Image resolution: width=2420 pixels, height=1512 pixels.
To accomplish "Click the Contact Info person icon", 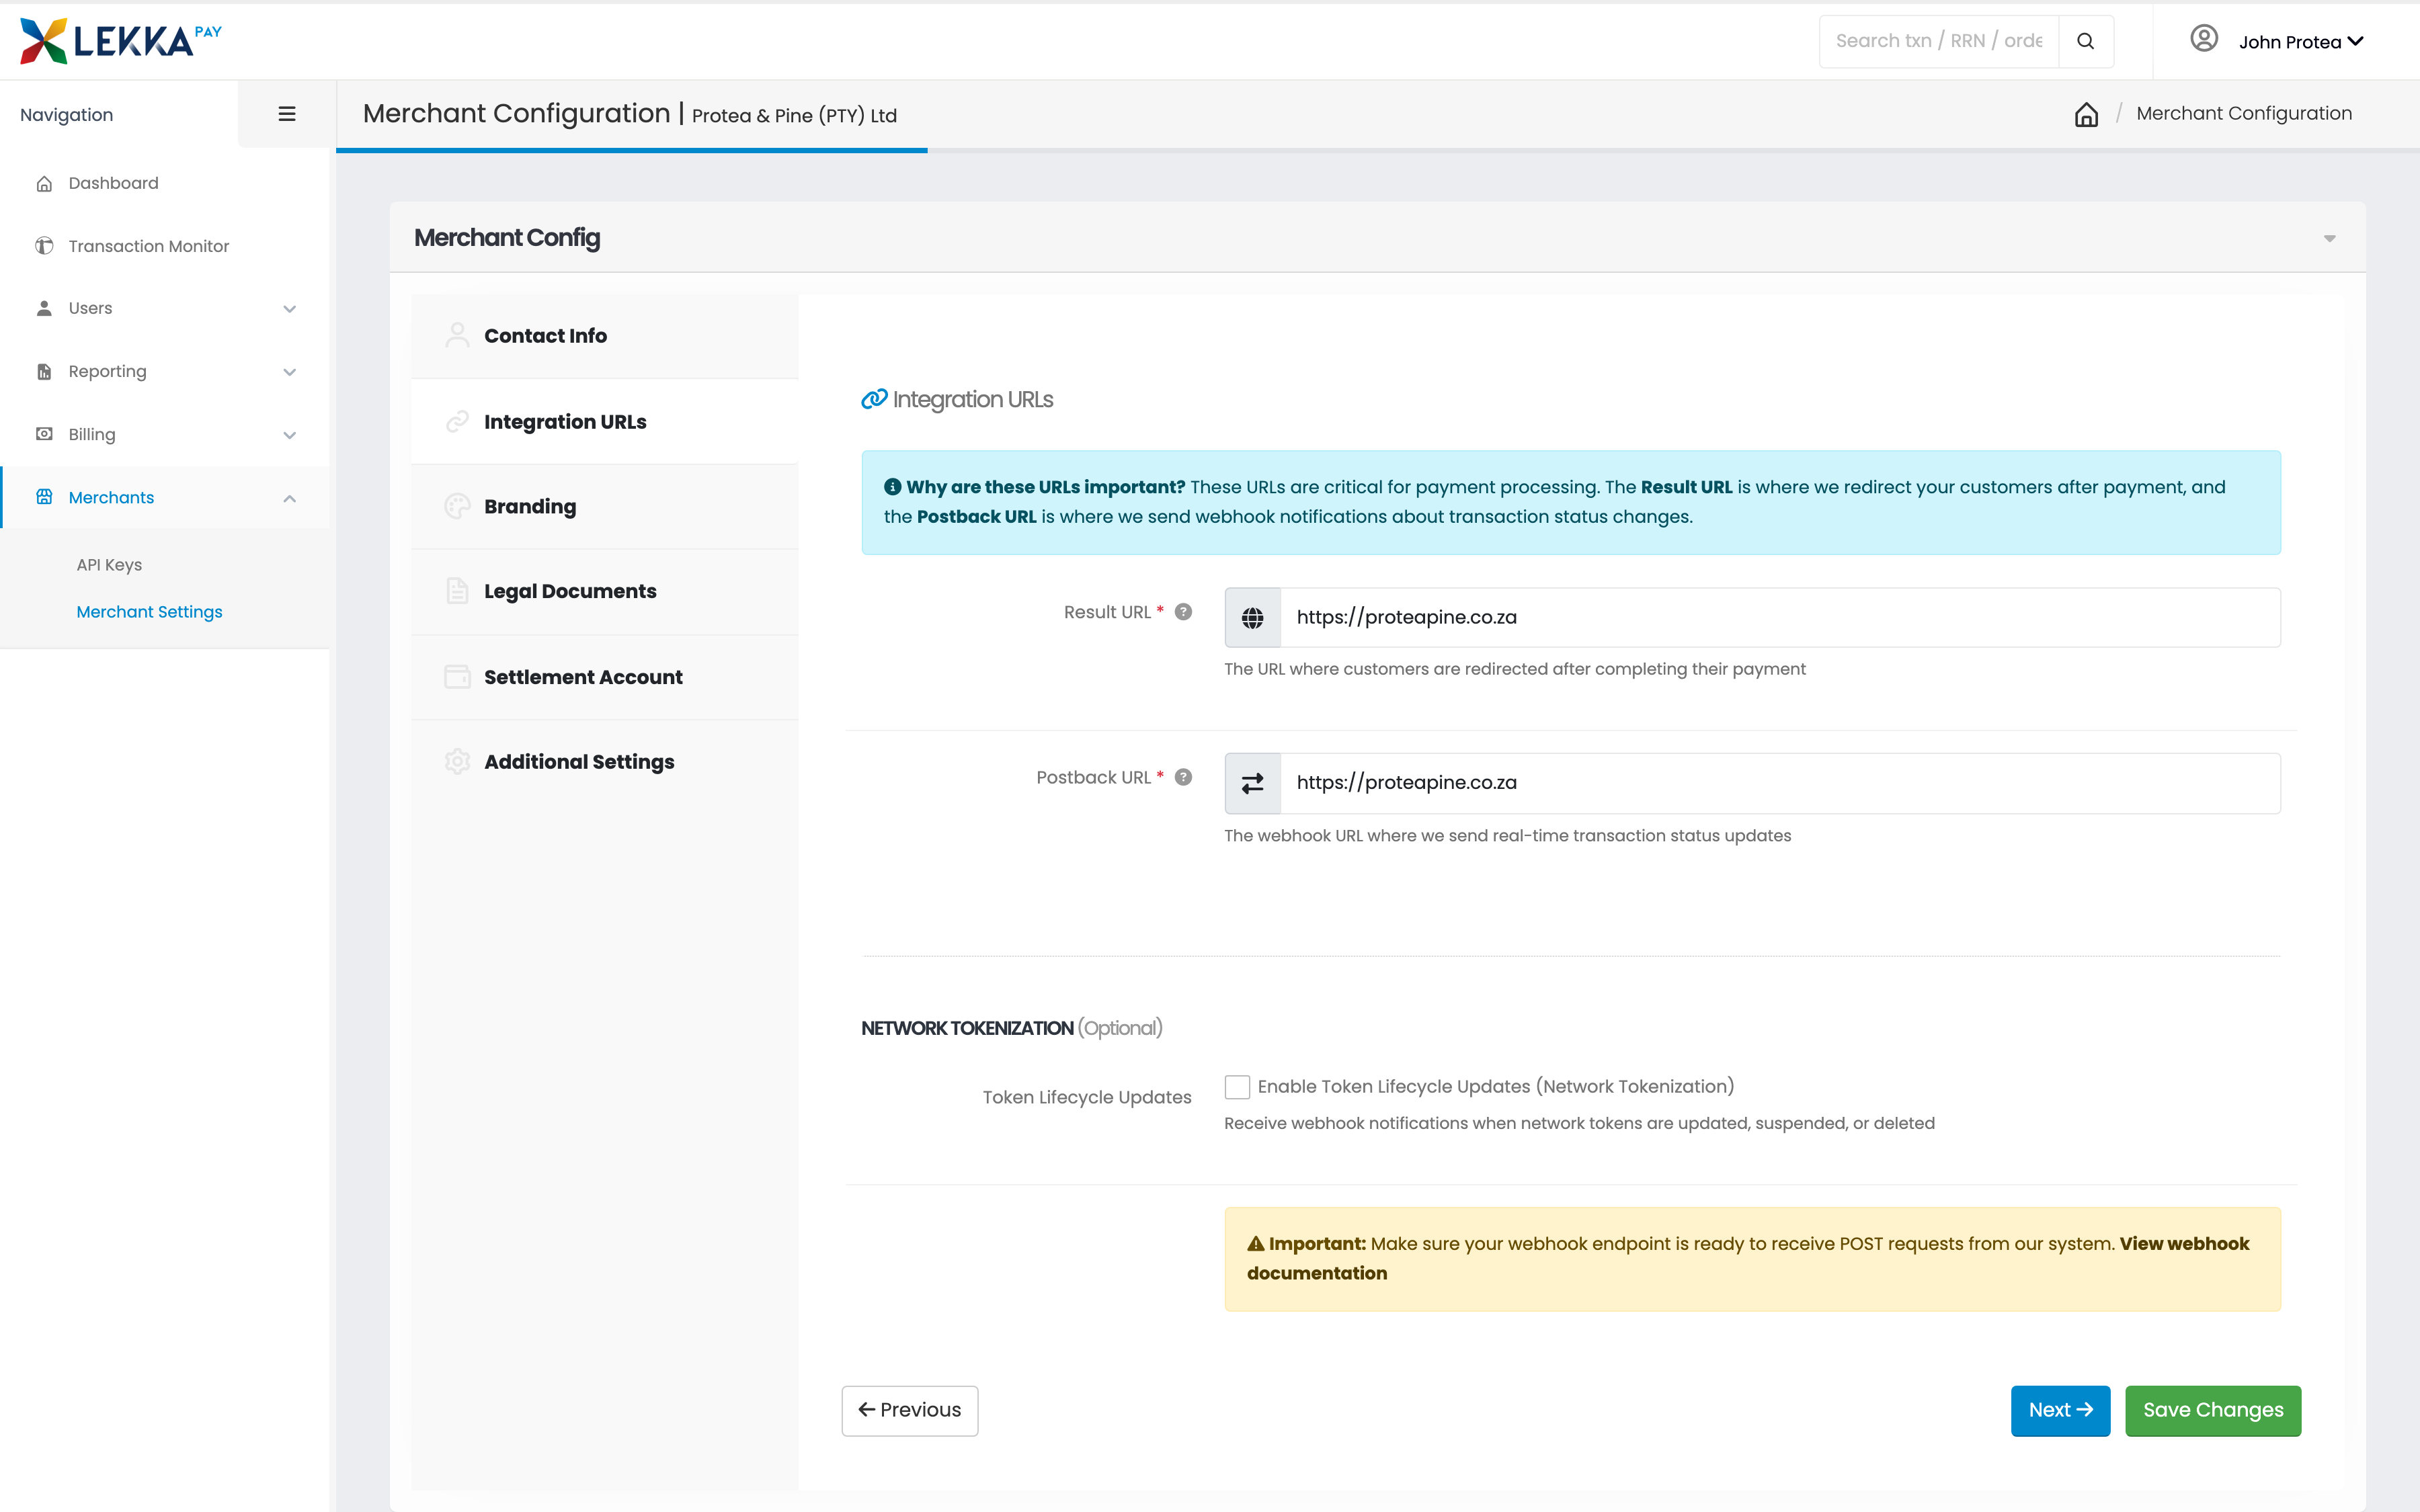I will pyautogui.click(x=457, y=335).
